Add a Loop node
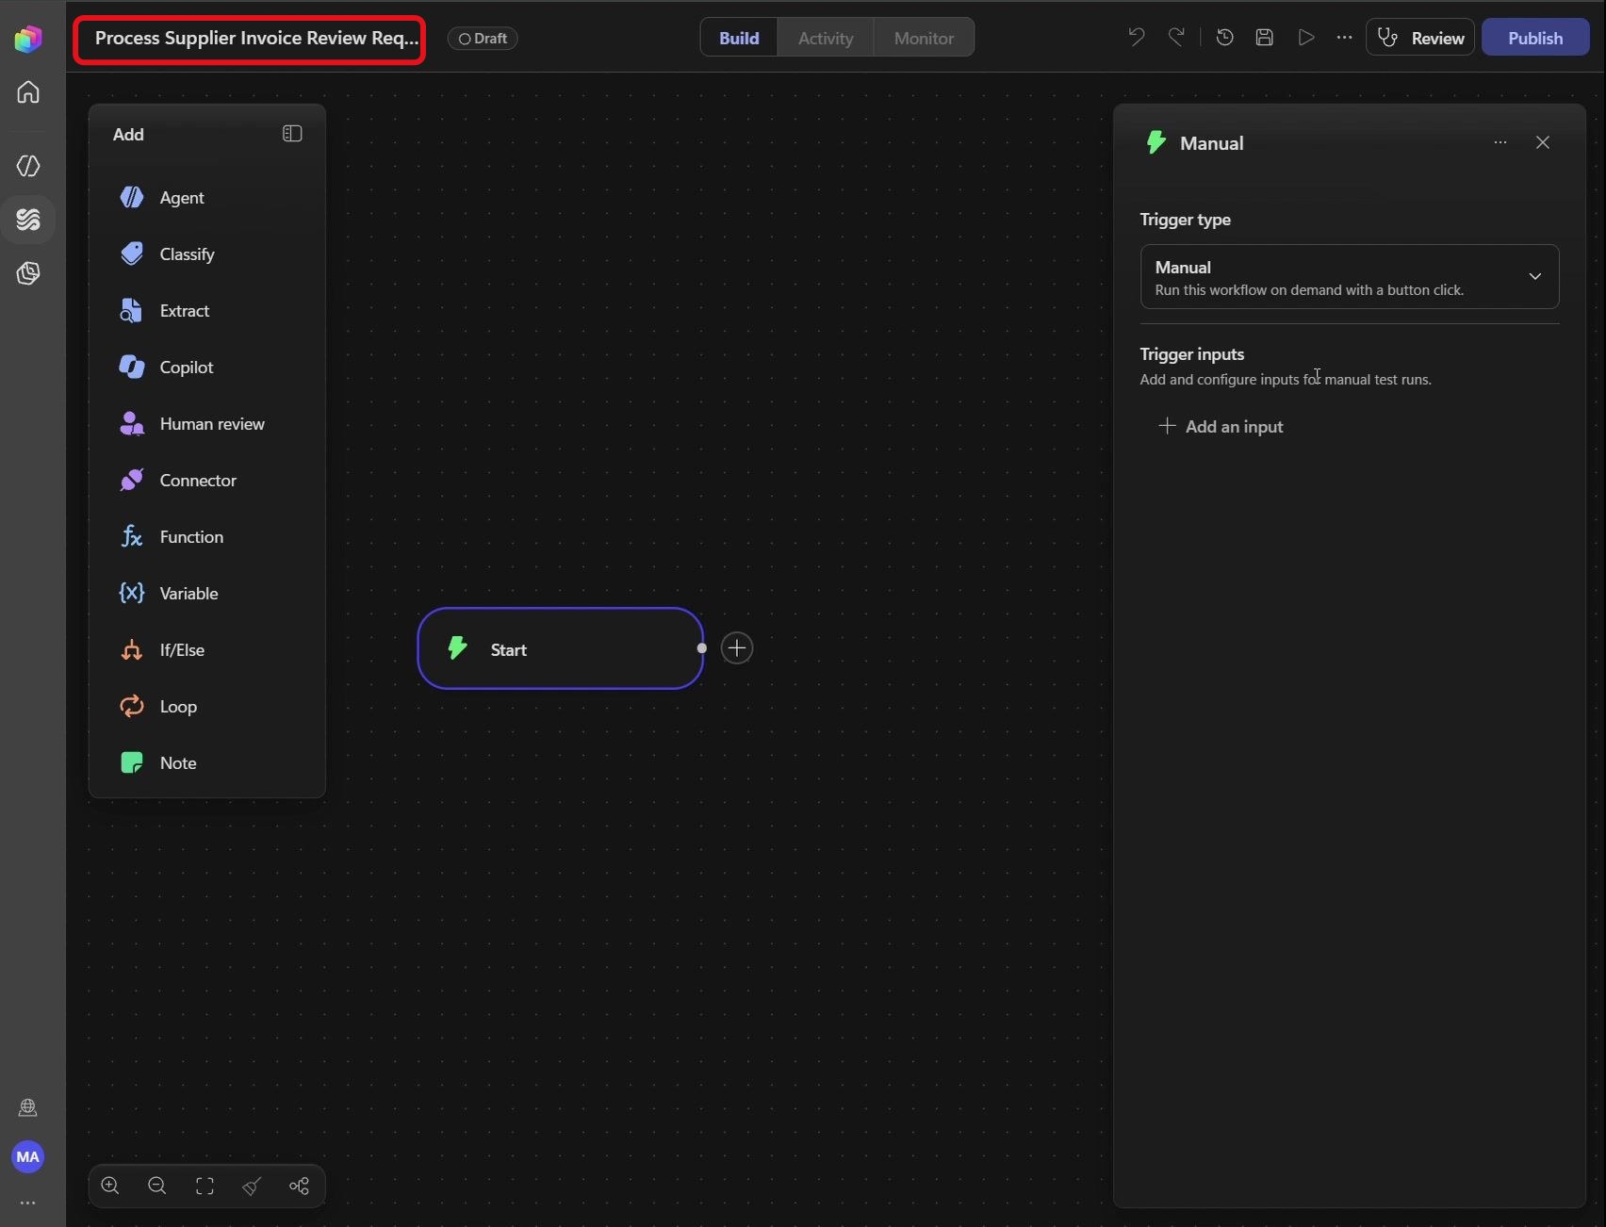Screen dimensions: 1606x1227 (206, 707)
